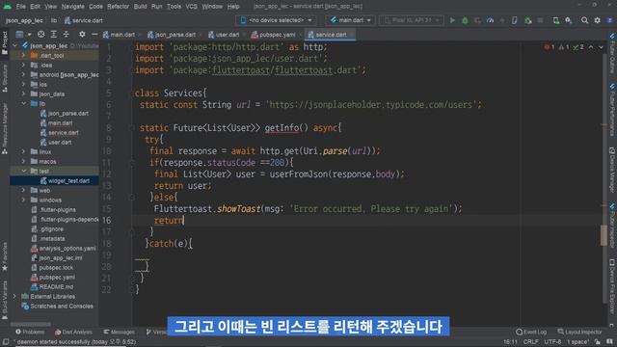Viewport: 617px width, 347px height.
Task: Run the app with the green play button
Action: [x=452, y=20]
